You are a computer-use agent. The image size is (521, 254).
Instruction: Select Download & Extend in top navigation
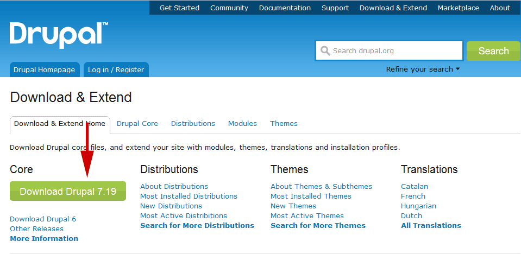tap(393, 8)
